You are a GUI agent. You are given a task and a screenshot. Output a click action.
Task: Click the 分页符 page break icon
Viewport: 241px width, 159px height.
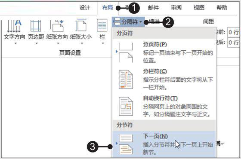click(x=126, y=52)
